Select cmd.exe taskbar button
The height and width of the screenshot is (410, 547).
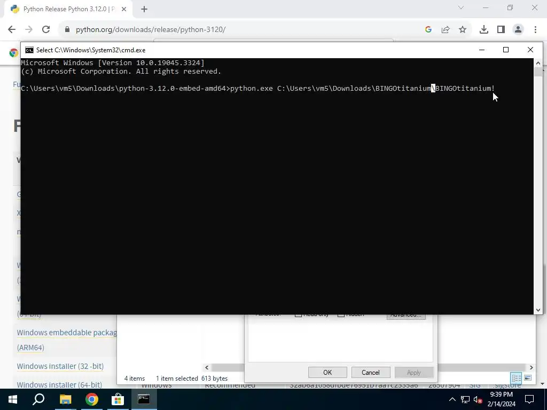click(144, 399)
